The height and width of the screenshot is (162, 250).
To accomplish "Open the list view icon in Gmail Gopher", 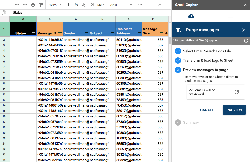I will (230, 16).
